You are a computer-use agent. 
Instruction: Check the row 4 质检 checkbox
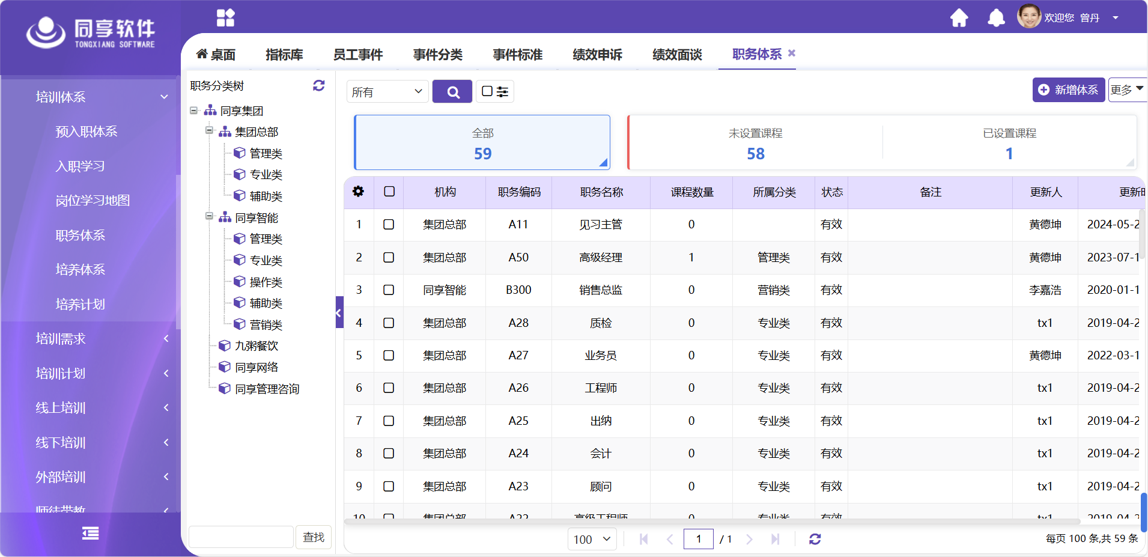pyautogui.click(x=389, y=323)
